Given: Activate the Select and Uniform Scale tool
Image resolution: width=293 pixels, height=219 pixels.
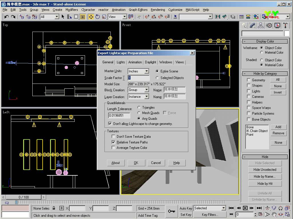Looking at the screenshot, I should [x=104, y=17].
